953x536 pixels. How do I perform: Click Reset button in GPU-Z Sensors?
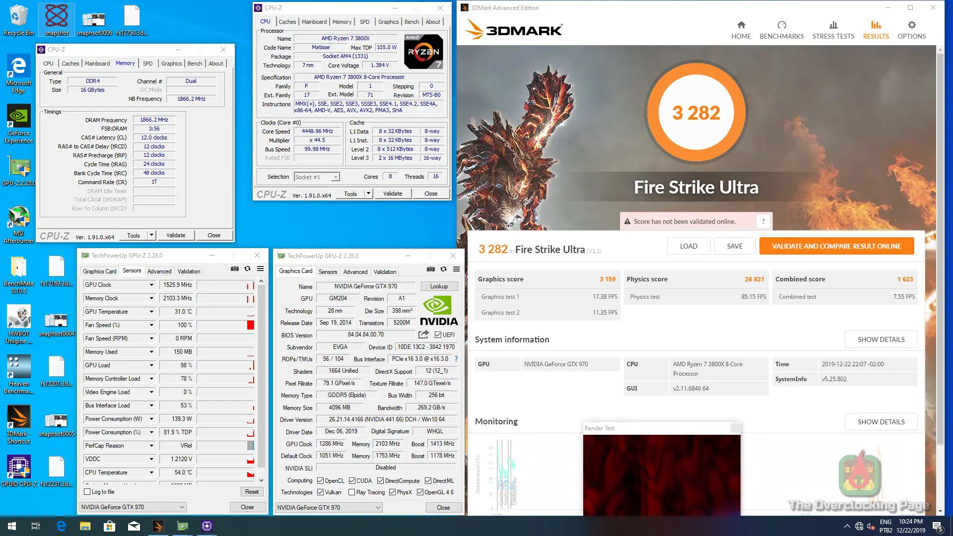[252, 492]
